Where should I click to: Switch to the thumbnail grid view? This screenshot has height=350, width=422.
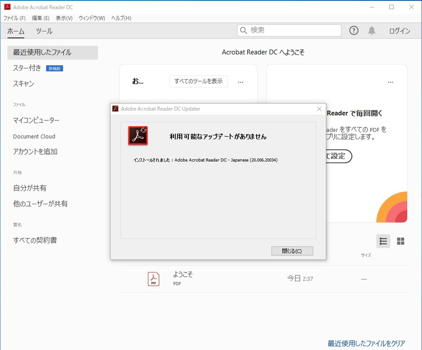(400, 241)
